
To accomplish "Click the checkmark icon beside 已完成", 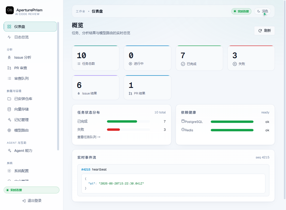I will (183, 64).
